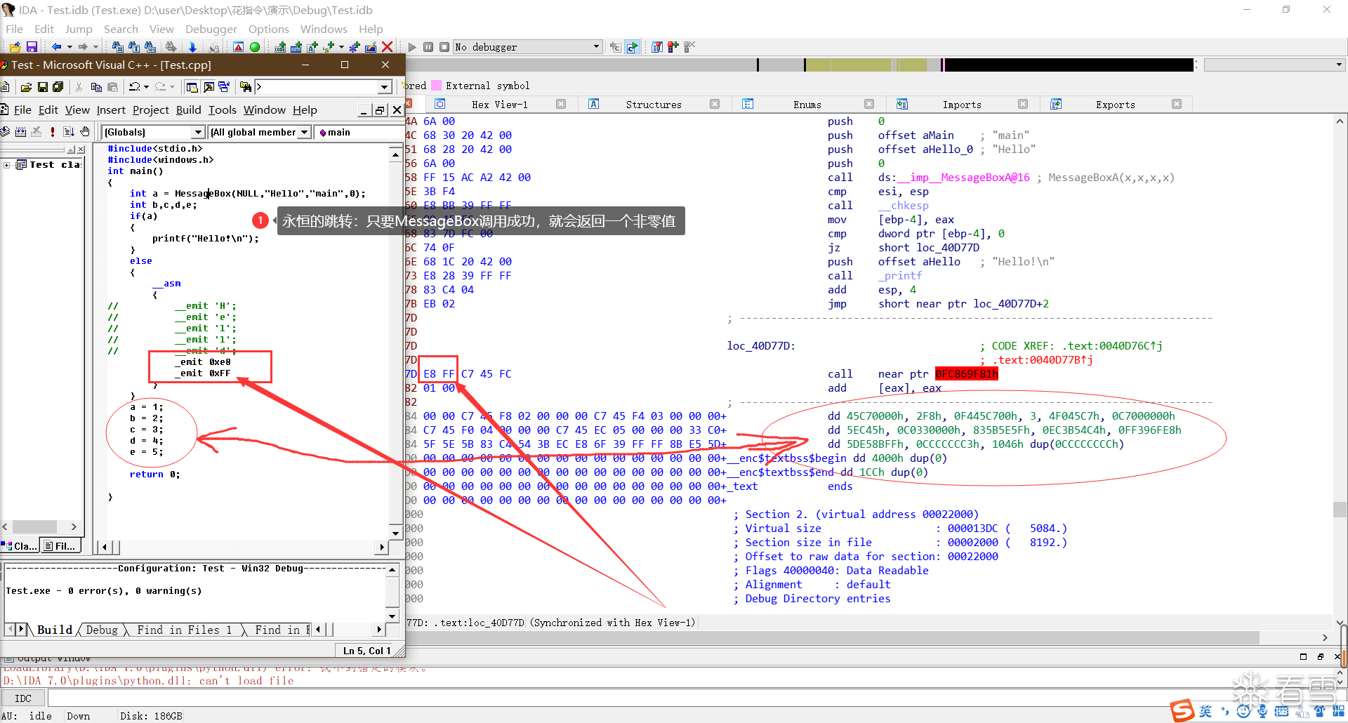Click the red exclamation Execute Program icon
Screen dimensions: 1348x723
[53, 132]
